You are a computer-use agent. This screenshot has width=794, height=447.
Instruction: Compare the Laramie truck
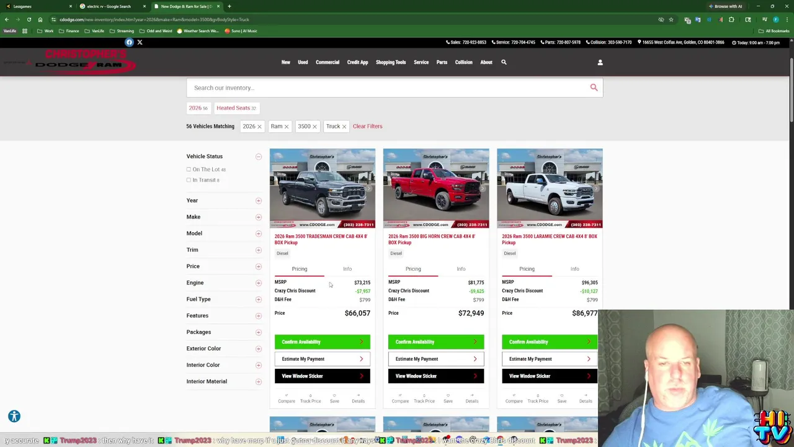point(514,399)
